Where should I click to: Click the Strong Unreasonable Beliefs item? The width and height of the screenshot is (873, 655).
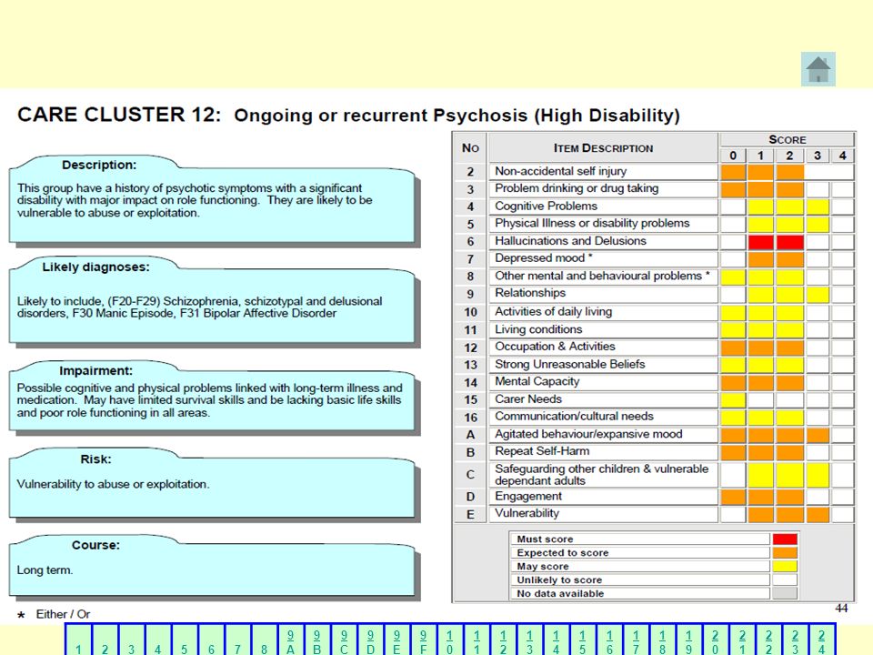(x=604, y=364)
